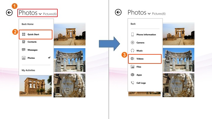This screenshot has width=212, height=119.
Task: Click My Activities in the dropdown menu
Action: point(29,70)
